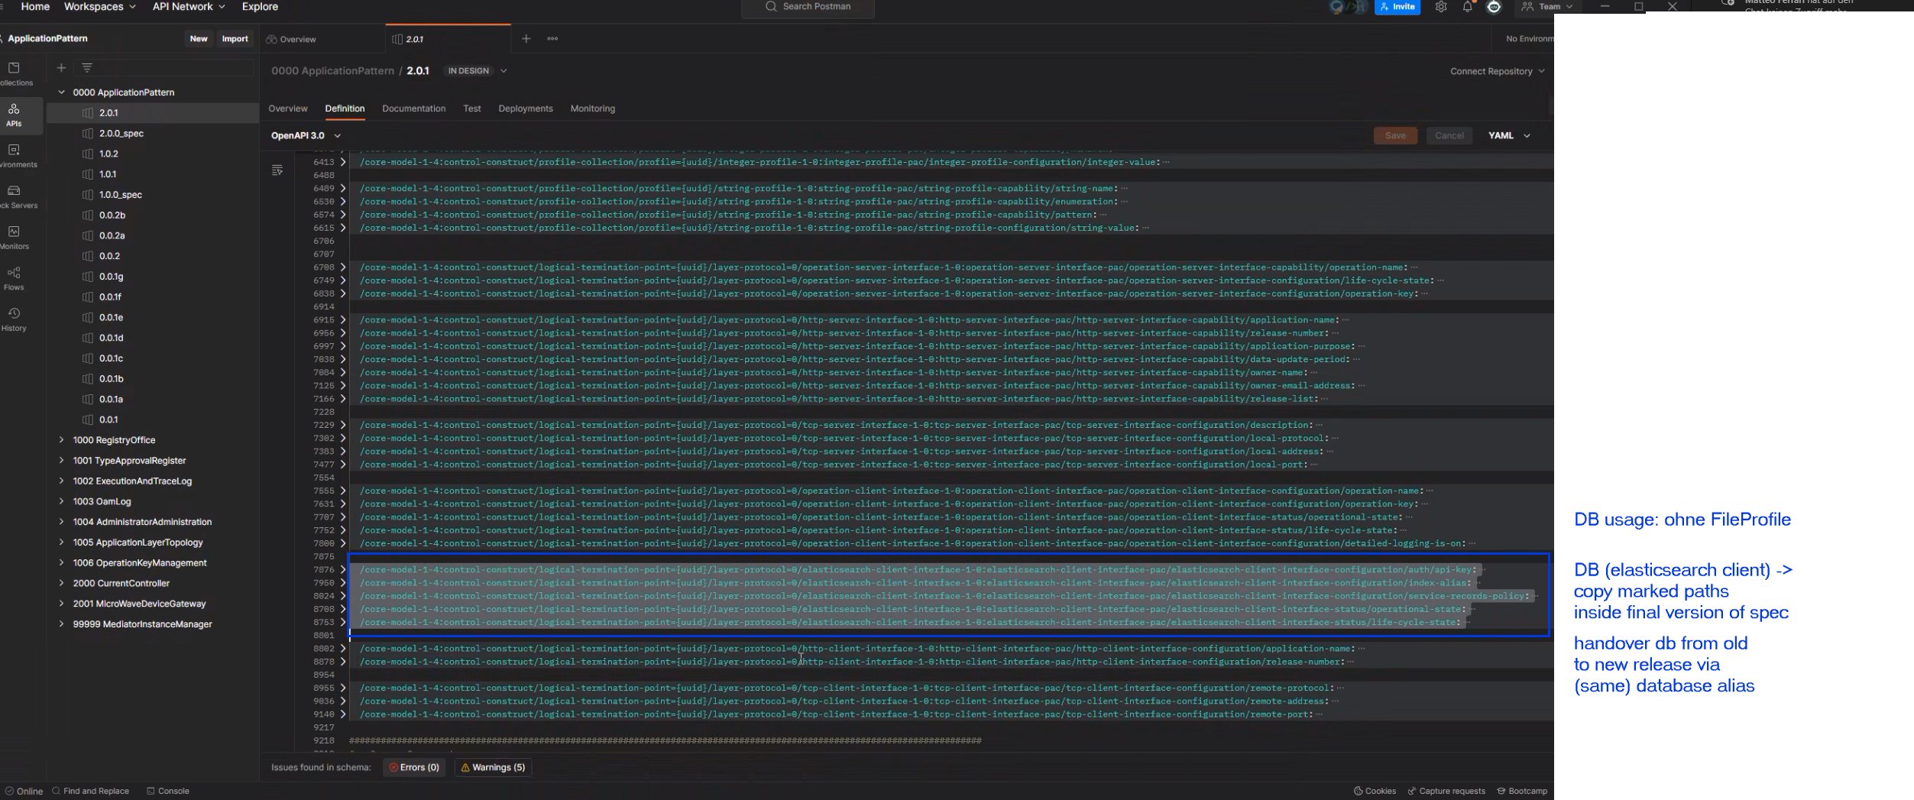Expand 1003 OamLog API
Image resolution: width=1914 pixels, height=800 pixels.
click(61, 501)
